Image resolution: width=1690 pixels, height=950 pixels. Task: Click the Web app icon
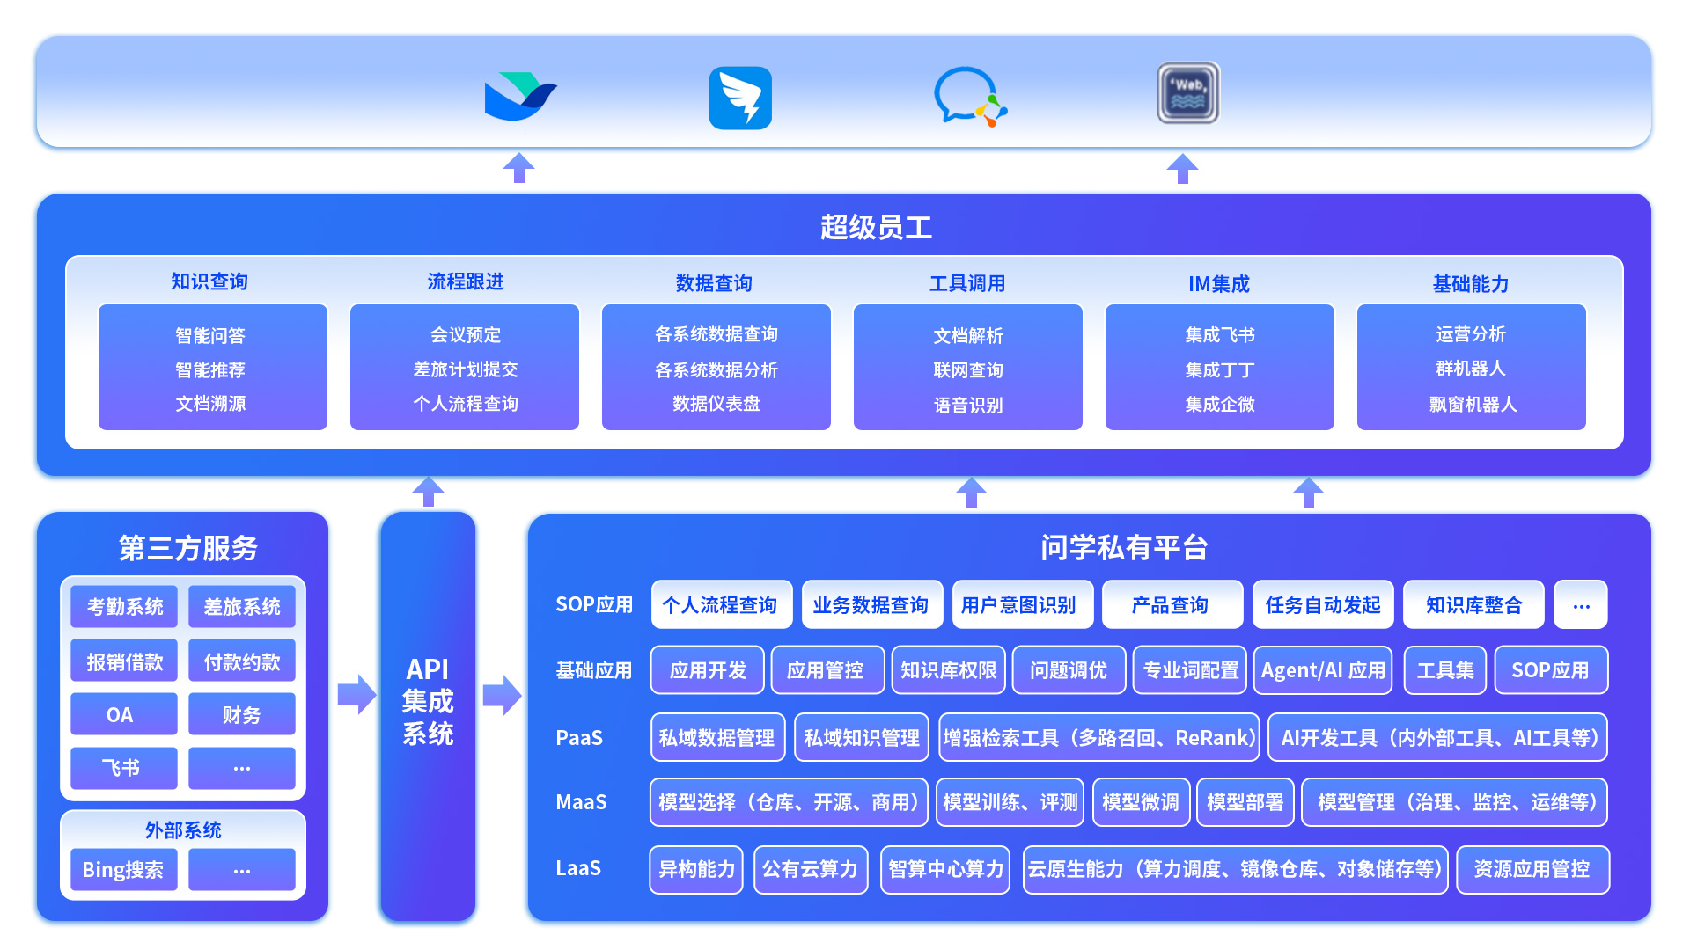point(1187,92)
